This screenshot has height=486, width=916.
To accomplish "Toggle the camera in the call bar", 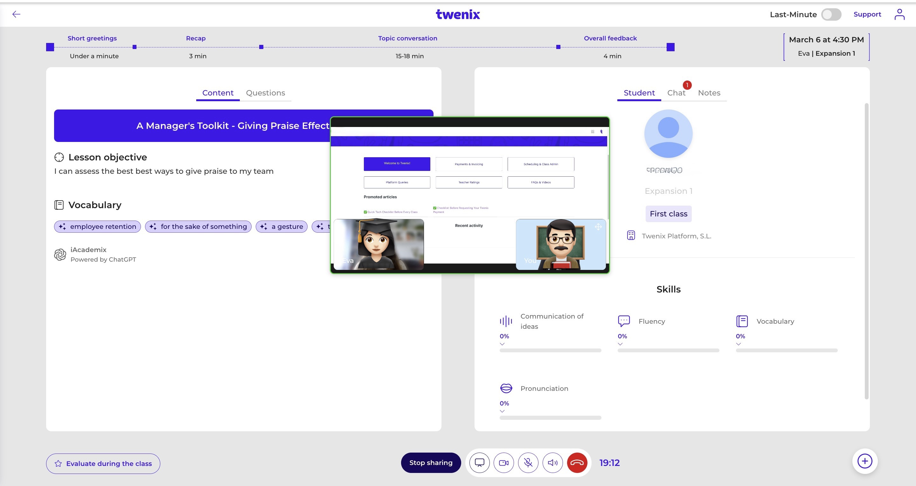I will [503, 462].
